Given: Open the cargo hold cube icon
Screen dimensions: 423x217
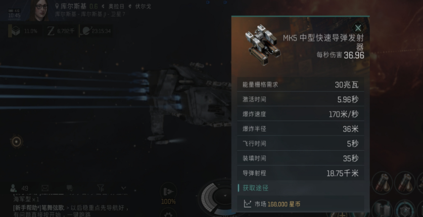Looking at the screenshot, I should click(16, 31).
